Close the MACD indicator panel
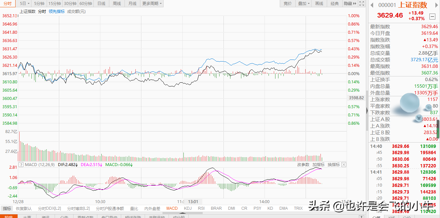The height and width of the screenshot is (218, 440). (344, 164)
